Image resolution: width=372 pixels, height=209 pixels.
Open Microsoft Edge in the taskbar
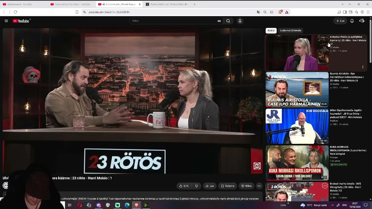pos(127,205)
